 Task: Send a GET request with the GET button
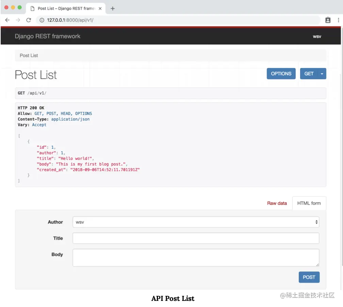(x=309, y=74)
